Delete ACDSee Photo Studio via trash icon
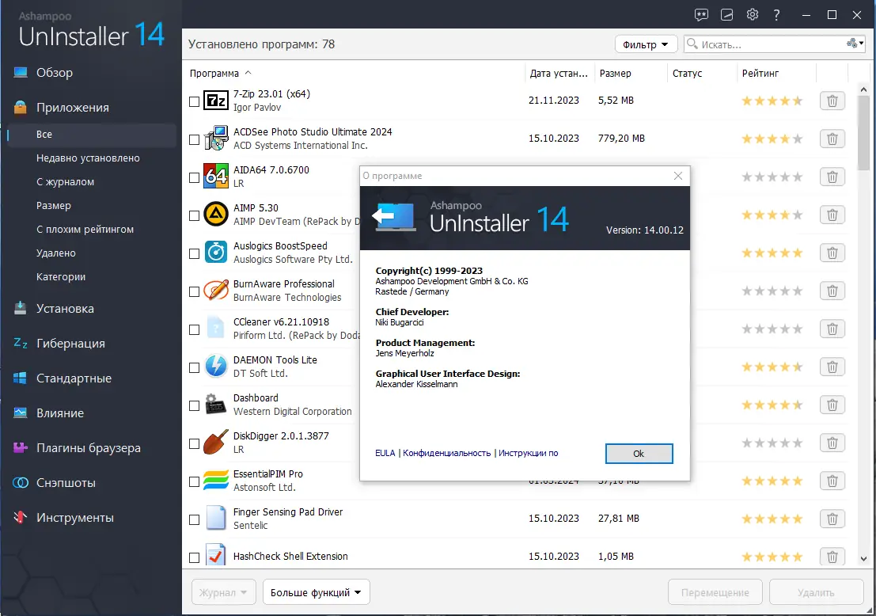The height and width of the screenshot is (616, 876). coord(832,139)
